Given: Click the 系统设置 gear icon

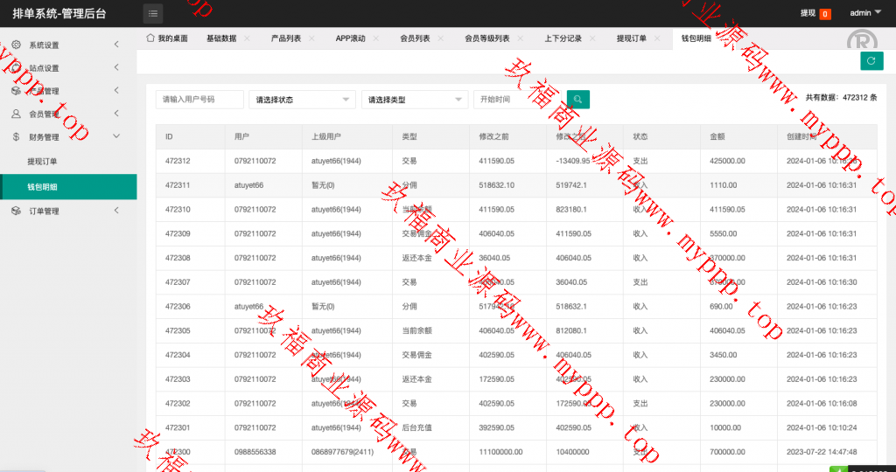Looking at the screenshot, I should tap(16, 45).
